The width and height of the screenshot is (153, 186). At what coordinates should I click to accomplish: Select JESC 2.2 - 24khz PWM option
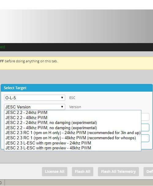pos(73,113)
